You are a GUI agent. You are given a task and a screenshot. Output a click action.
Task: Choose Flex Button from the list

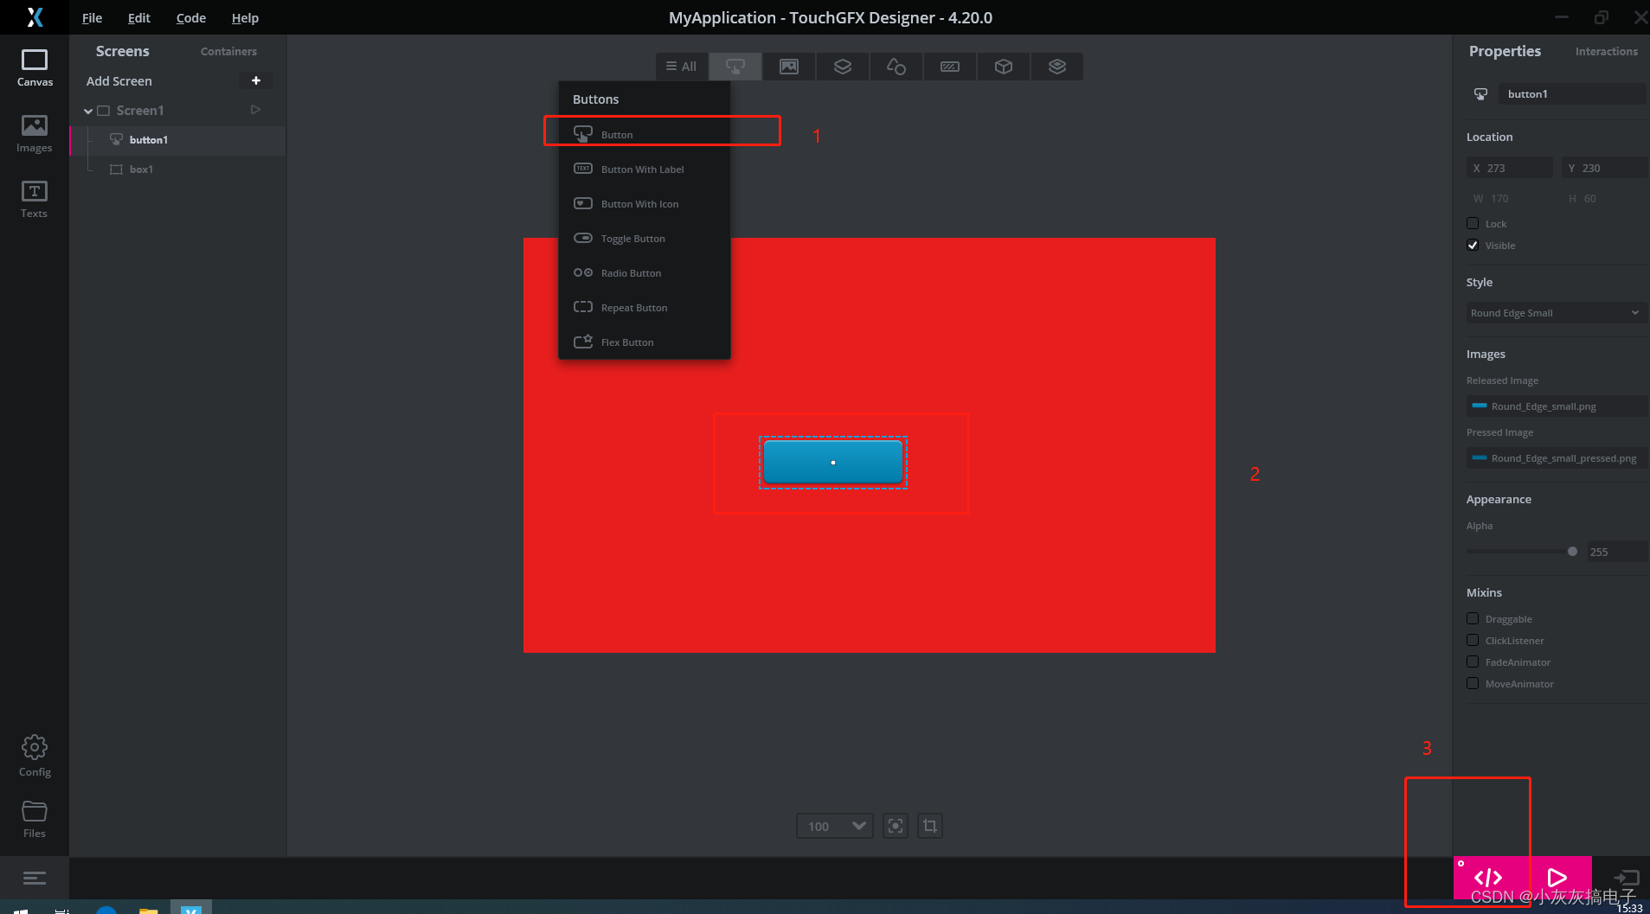click(x=645, y=342)
